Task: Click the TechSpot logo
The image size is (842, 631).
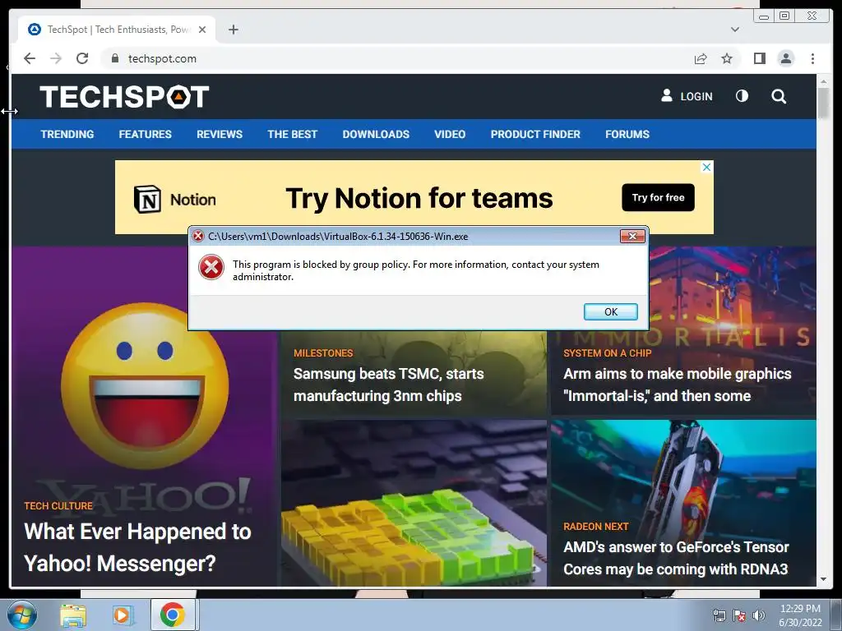Action: pos(124,97)
